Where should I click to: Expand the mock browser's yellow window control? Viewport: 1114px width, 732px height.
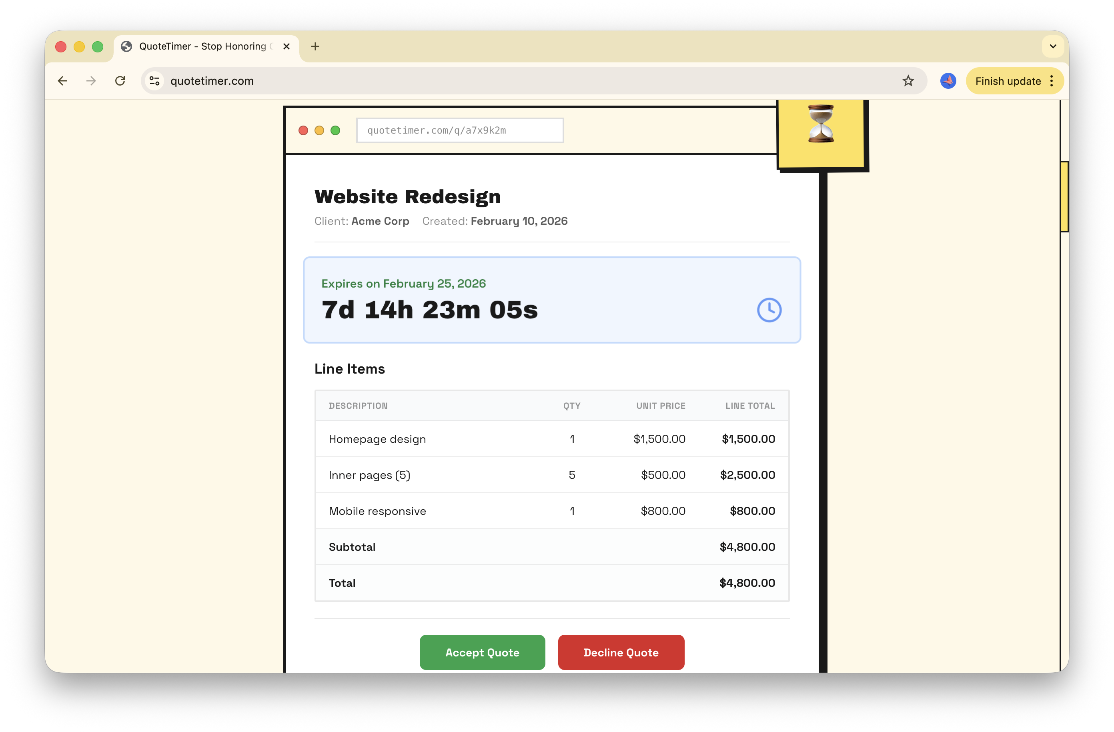319,130
